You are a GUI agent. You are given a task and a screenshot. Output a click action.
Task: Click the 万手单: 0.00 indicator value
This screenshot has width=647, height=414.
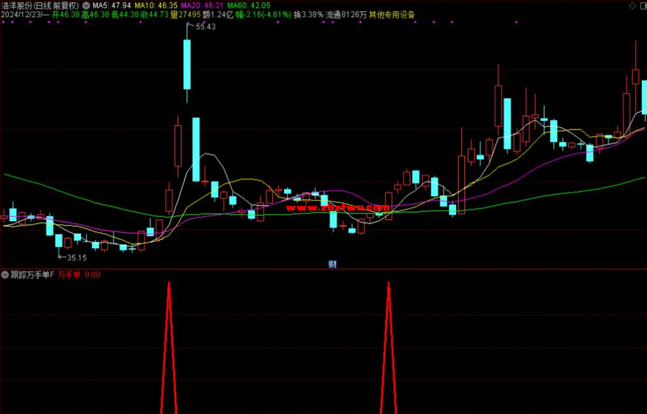[x=79, y=275]
